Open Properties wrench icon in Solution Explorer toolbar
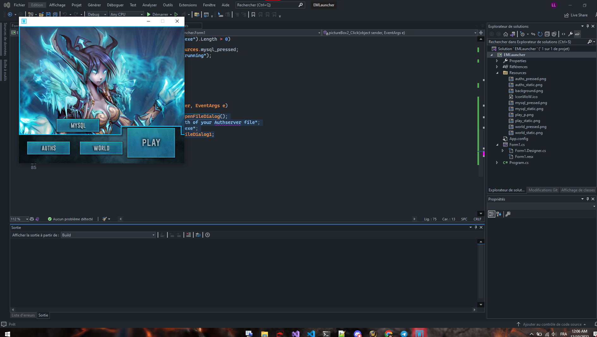597x337 pixels. click(570, 34)
